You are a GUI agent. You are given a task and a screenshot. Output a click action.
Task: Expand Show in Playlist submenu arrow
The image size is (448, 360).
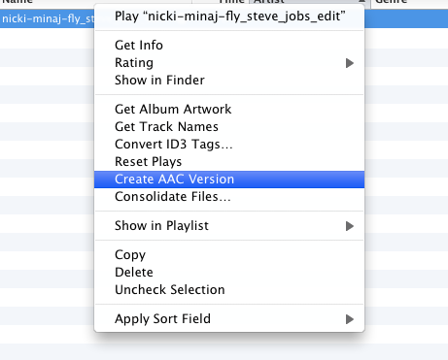click(x=349, y=226)
